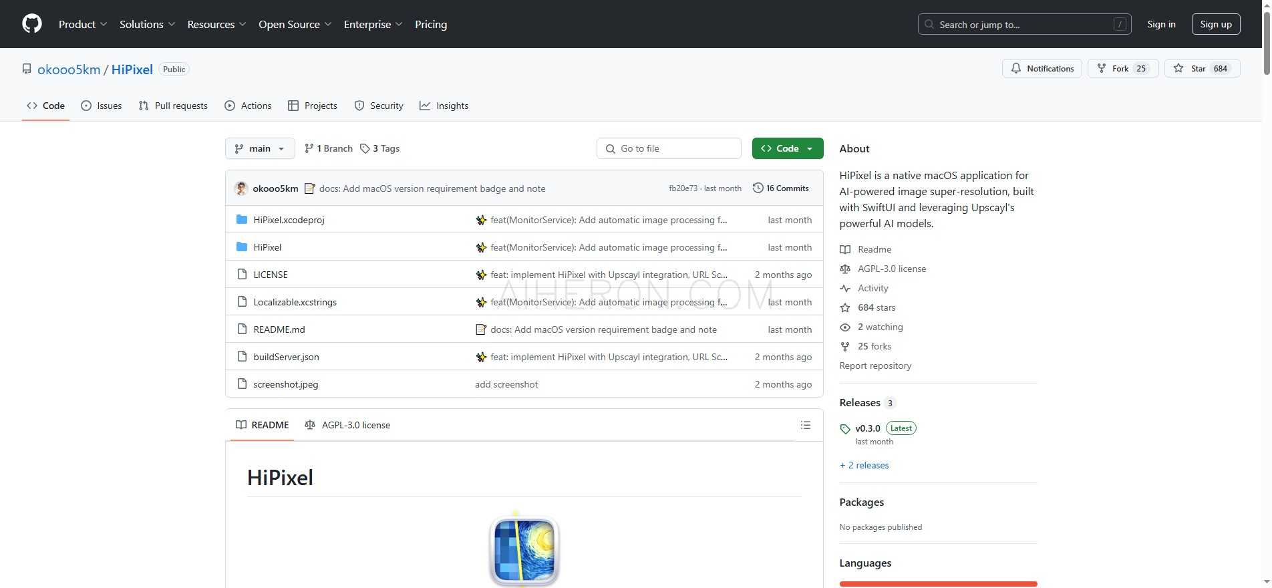Click the GitHub logo icon
The image size is (1272, 588).
click(x=32, y=24)
